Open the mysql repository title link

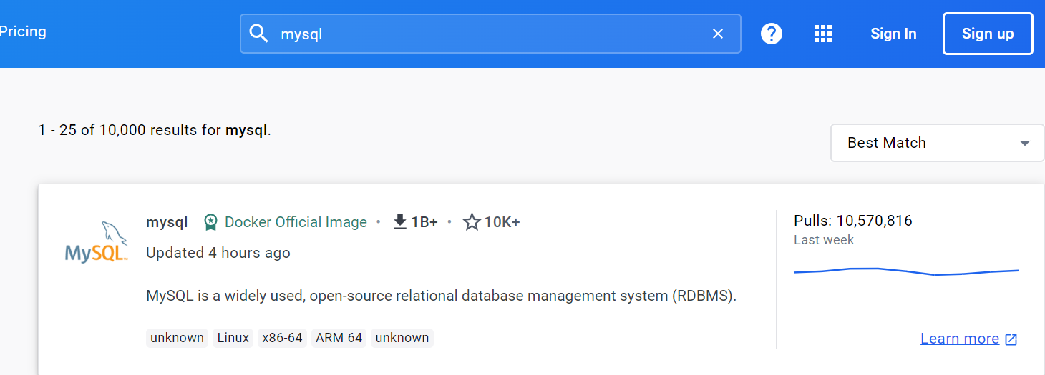[x=167, y=222]
